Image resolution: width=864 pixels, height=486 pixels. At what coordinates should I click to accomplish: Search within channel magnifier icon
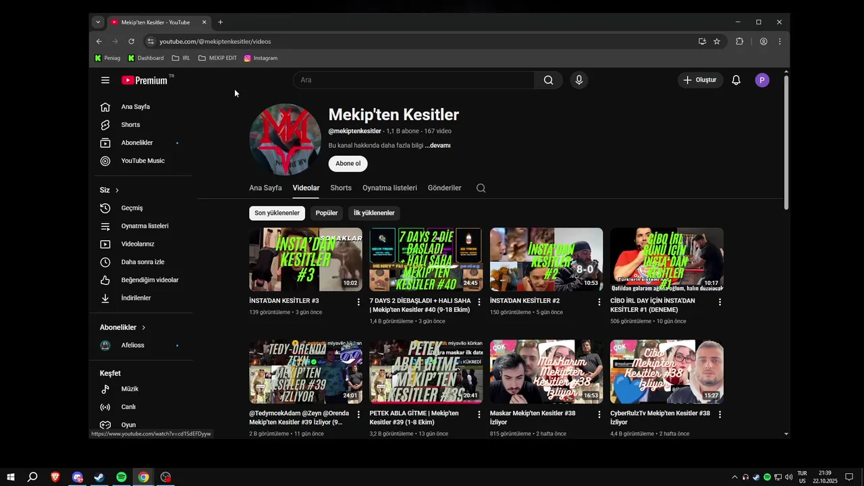(x=481, y=188)
